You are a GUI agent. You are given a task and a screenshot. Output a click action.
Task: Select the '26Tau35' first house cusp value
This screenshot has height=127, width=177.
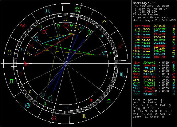click(x=159, y=26)
